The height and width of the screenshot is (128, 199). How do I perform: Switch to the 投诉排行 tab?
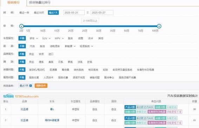click(x=13, y=2)
